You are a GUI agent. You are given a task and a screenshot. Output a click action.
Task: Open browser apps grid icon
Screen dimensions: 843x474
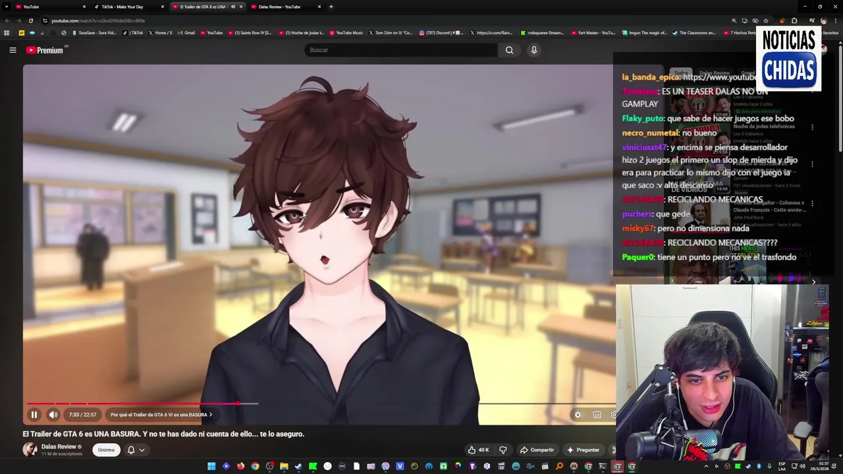(7, 32)
